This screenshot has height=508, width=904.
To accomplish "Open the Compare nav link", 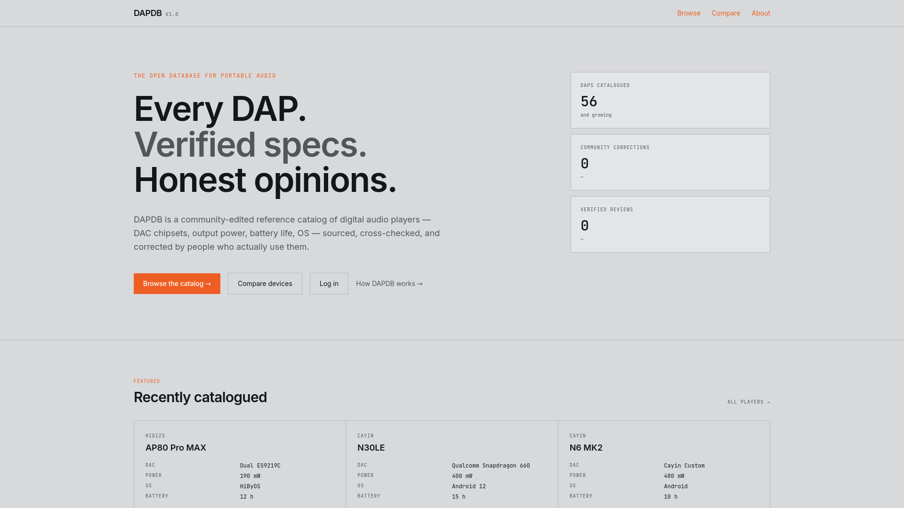I will [x=726, y=13].
